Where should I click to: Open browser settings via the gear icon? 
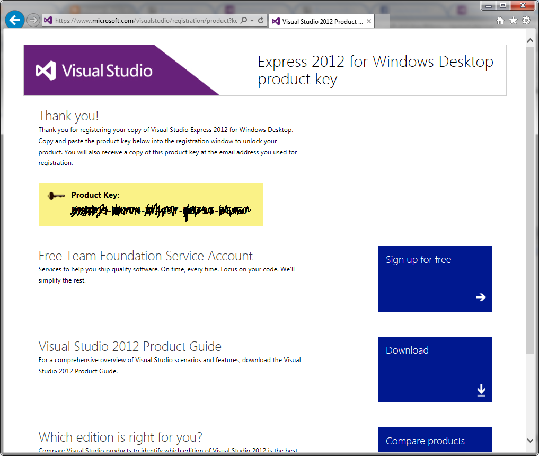click(x=526, y=20)
